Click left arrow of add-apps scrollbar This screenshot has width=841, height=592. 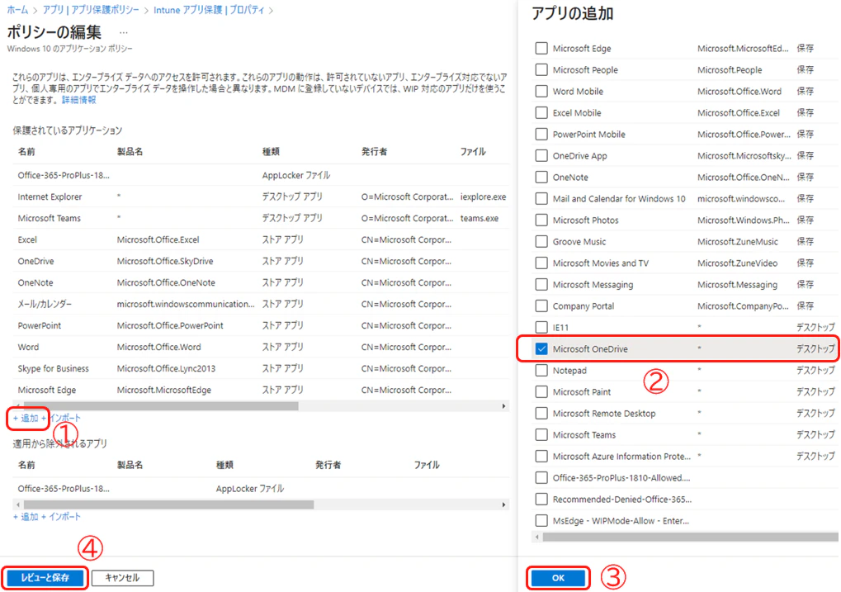coord(537,537)
